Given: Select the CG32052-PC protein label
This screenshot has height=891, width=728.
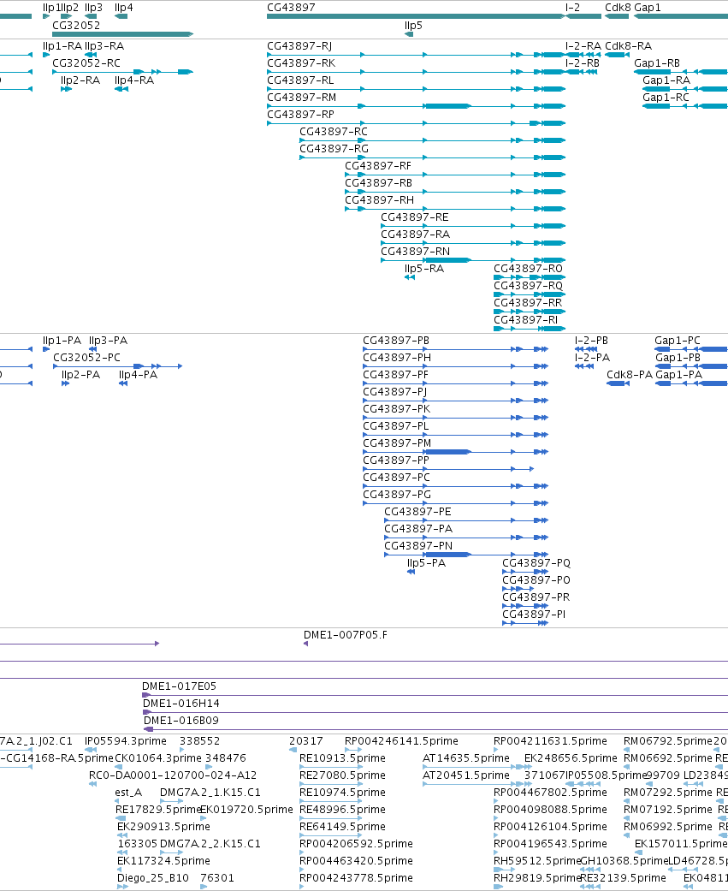Looking at the screenshot, I should tap(87, 358).
